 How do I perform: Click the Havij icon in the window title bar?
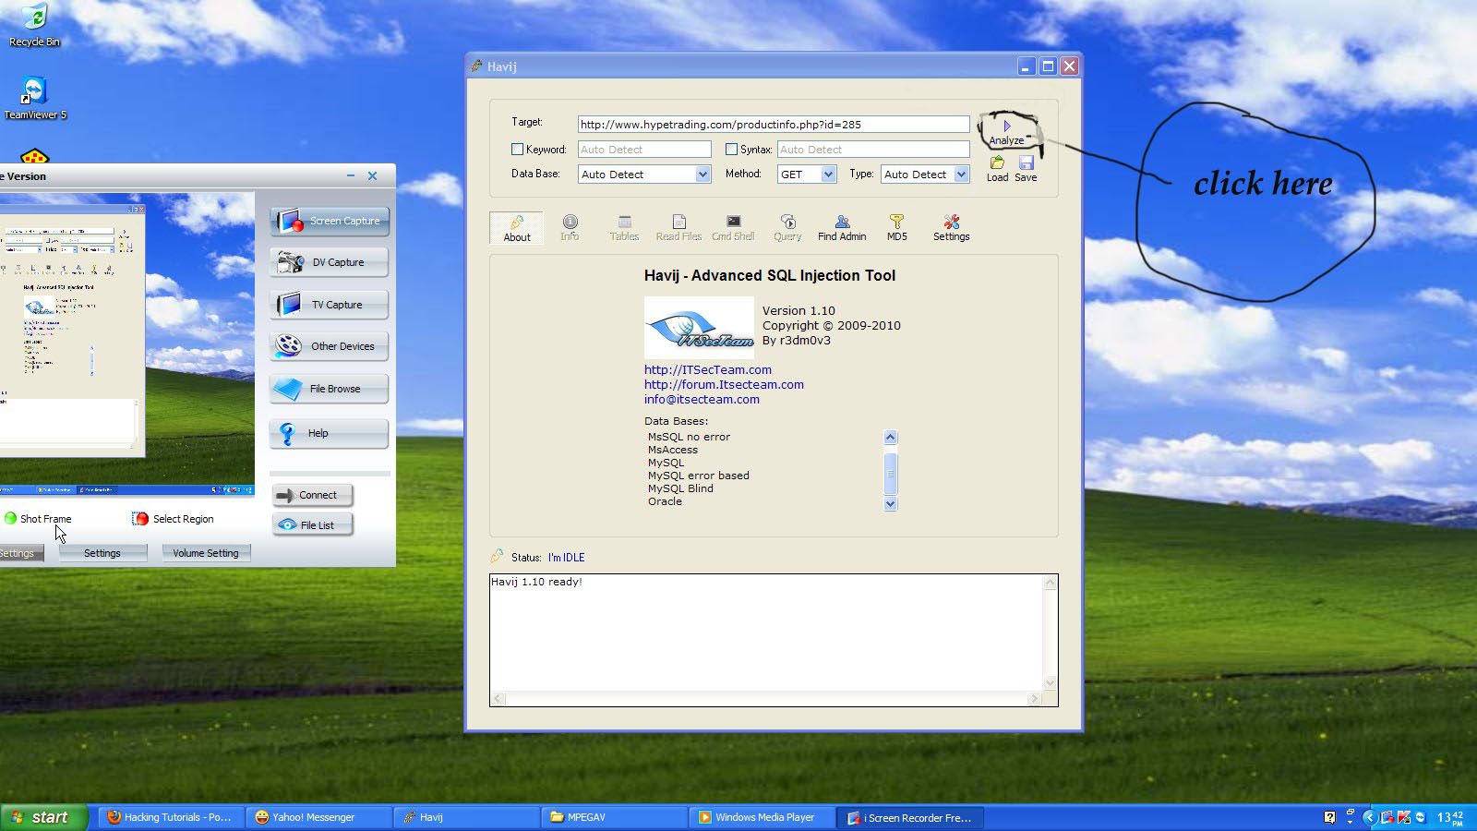click(476, 66)
